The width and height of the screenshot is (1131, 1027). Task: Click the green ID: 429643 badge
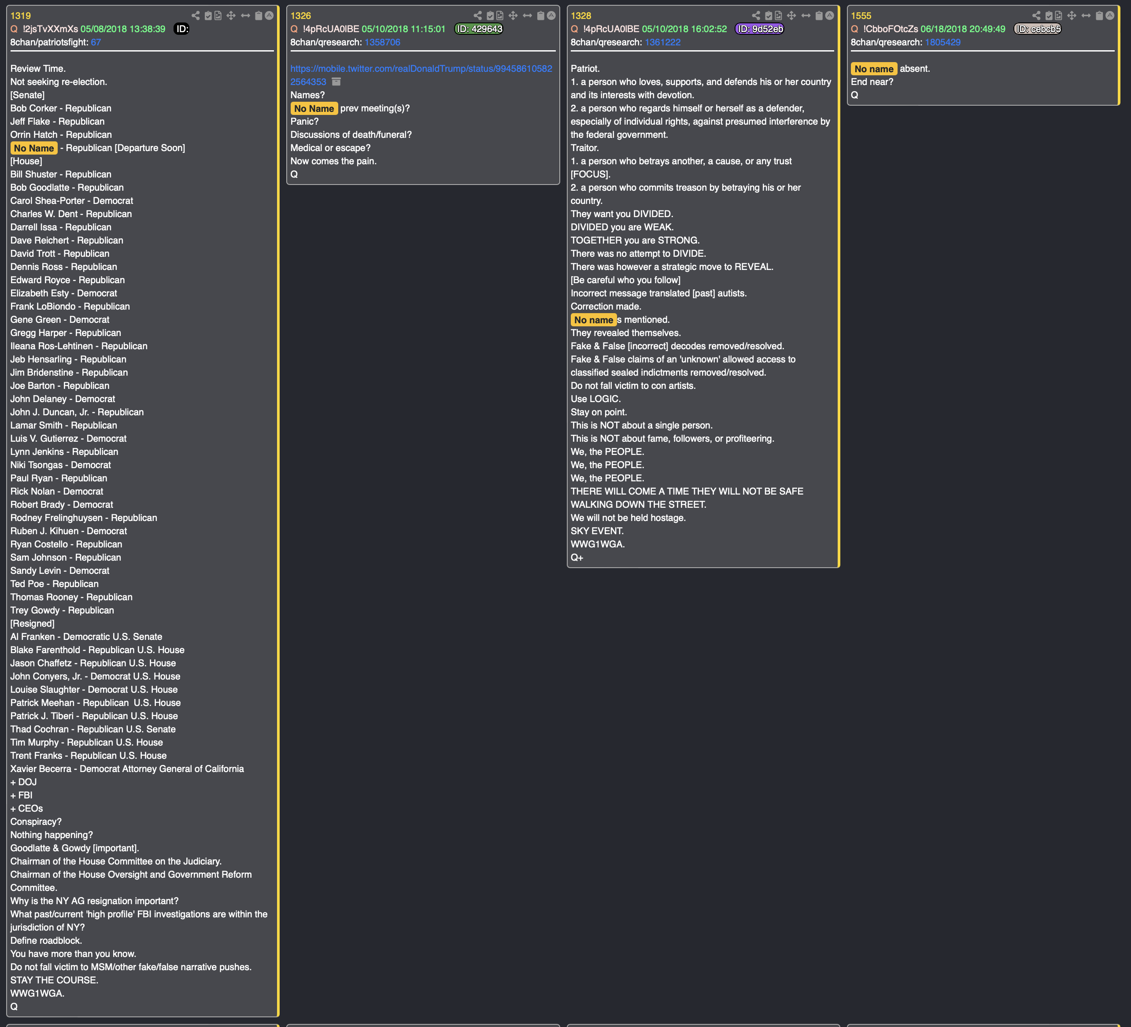[x=479, y=29]
